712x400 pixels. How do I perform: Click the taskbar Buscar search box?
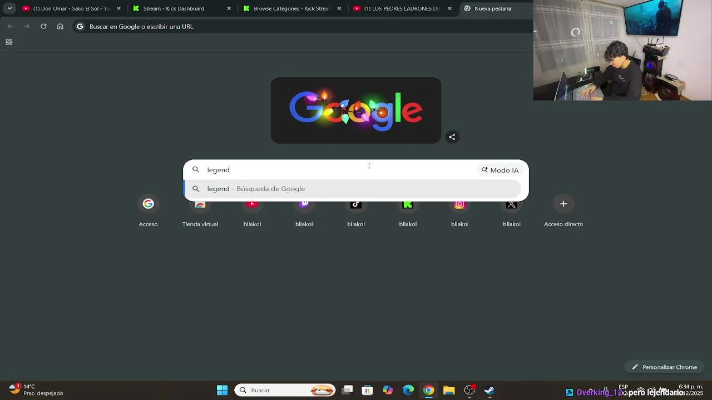click(x=285, y=390)
